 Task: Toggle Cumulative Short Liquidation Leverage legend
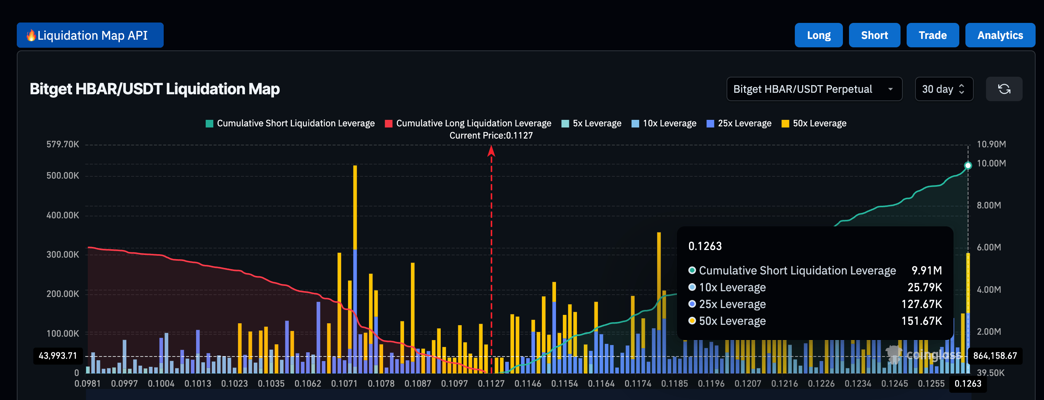[290, 124]
